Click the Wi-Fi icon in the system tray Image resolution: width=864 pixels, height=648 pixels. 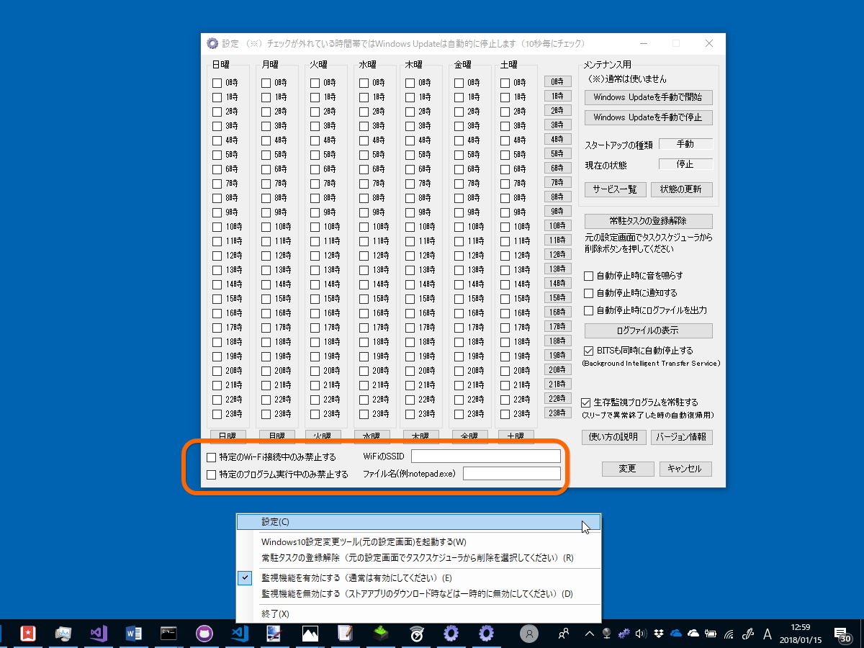(727, 634)
